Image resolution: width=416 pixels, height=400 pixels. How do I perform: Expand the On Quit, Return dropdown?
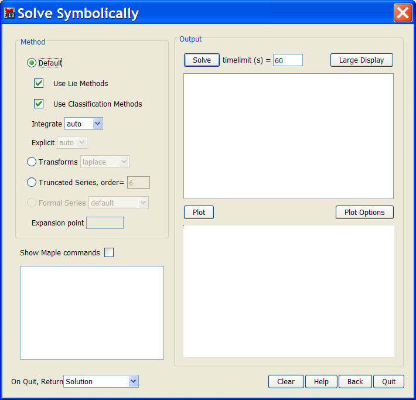point(101,381)
